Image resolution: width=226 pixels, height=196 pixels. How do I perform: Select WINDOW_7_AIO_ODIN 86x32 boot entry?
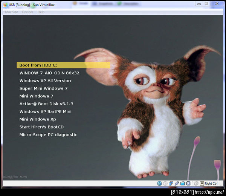(49, 73)
